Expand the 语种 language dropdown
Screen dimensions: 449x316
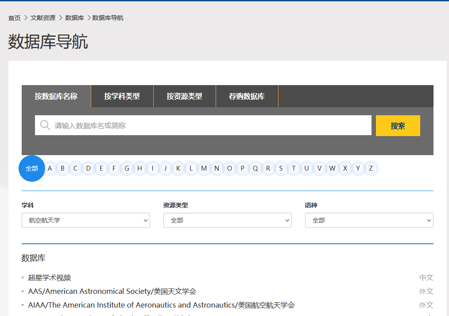click(x=369, y=220)
